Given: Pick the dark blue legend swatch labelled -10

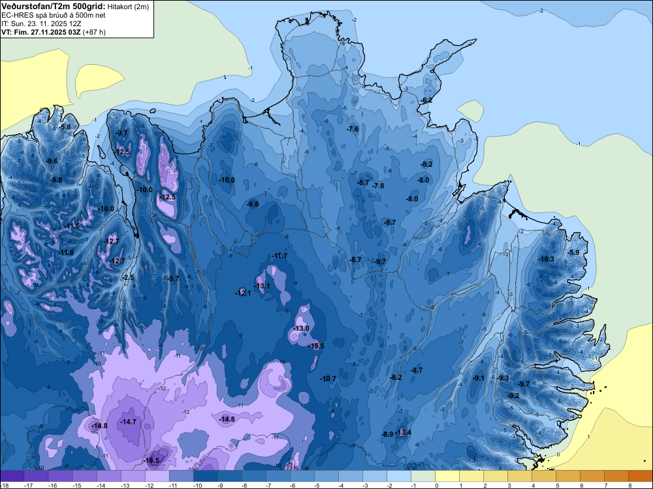Looking at the screenshot, I should (205, 476).
